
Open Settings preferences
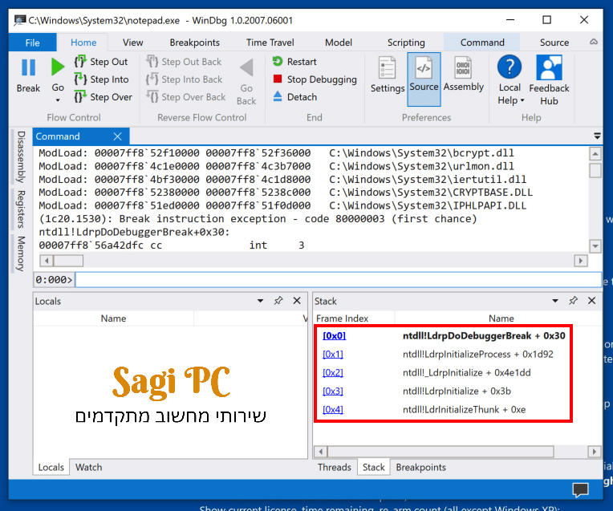(388, 75)
